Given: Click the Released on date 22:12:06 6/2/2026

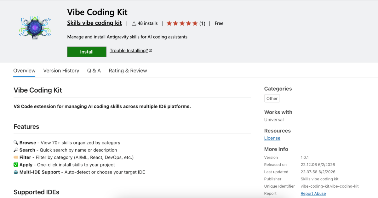Looking at the screenshot, I should click(318, 165).
